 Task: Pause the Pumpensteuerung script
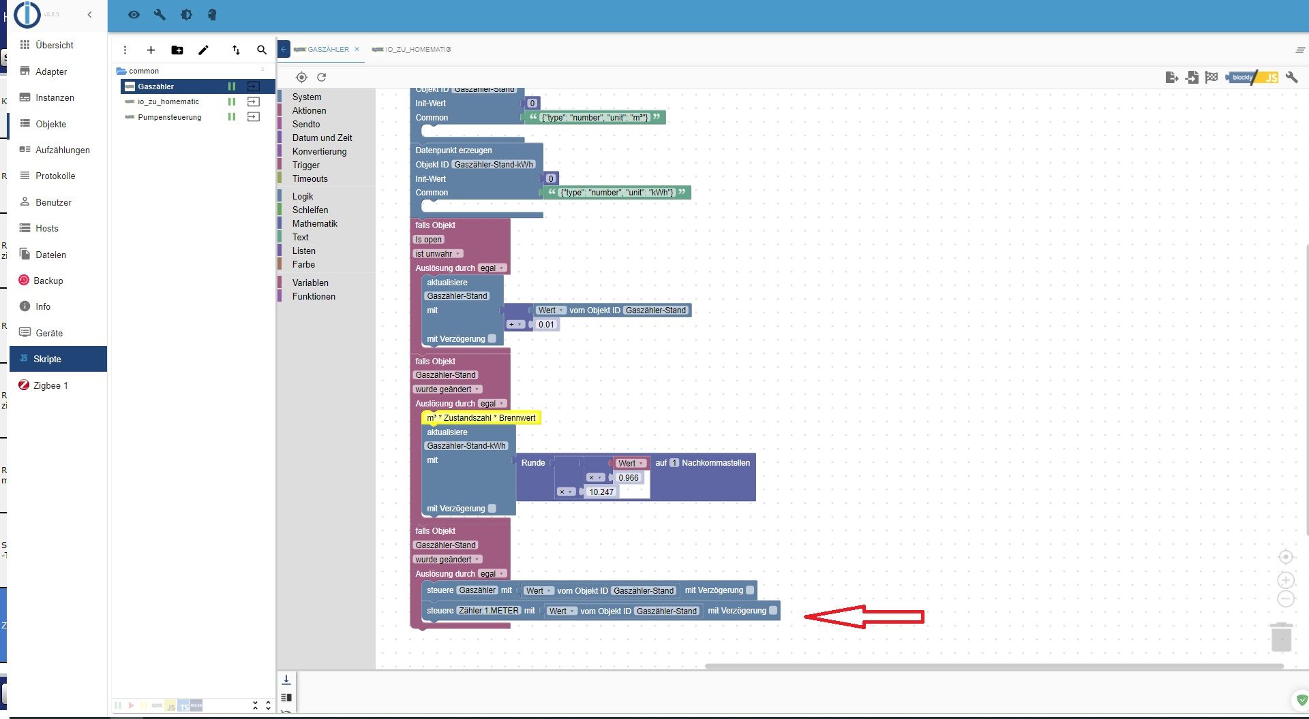pos(232,117)
